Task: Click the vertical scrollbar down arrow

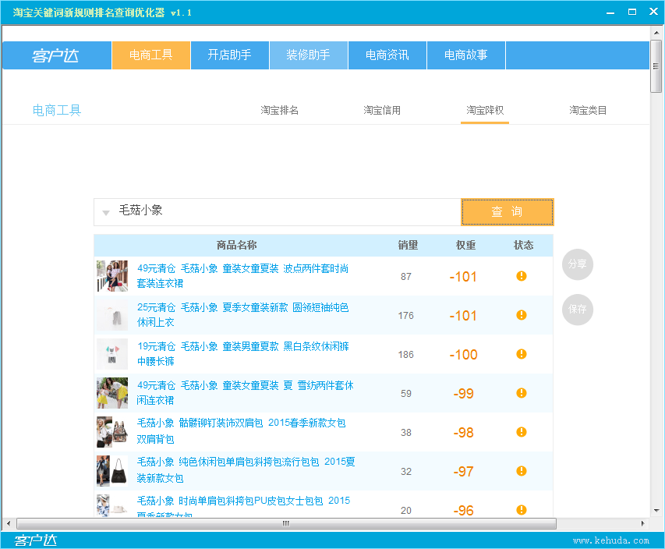Action: click(656, 510)
